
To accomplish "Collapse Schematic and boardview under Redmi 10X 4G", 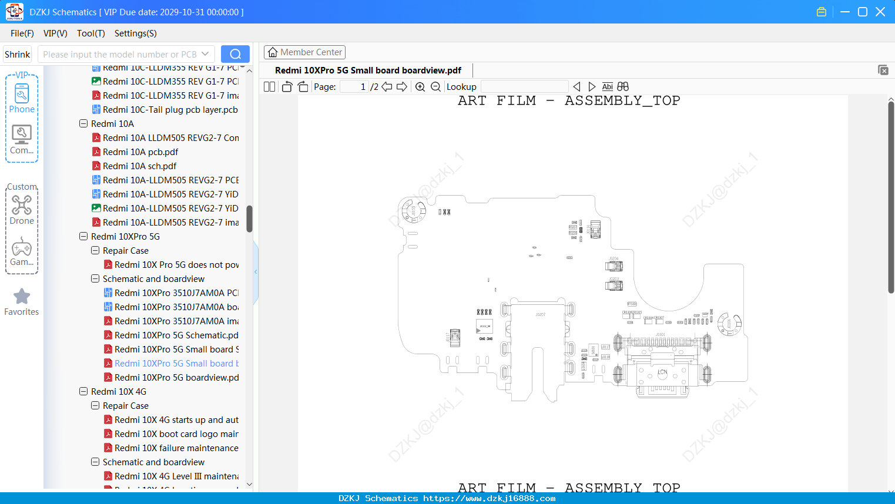I will [95, 462].
